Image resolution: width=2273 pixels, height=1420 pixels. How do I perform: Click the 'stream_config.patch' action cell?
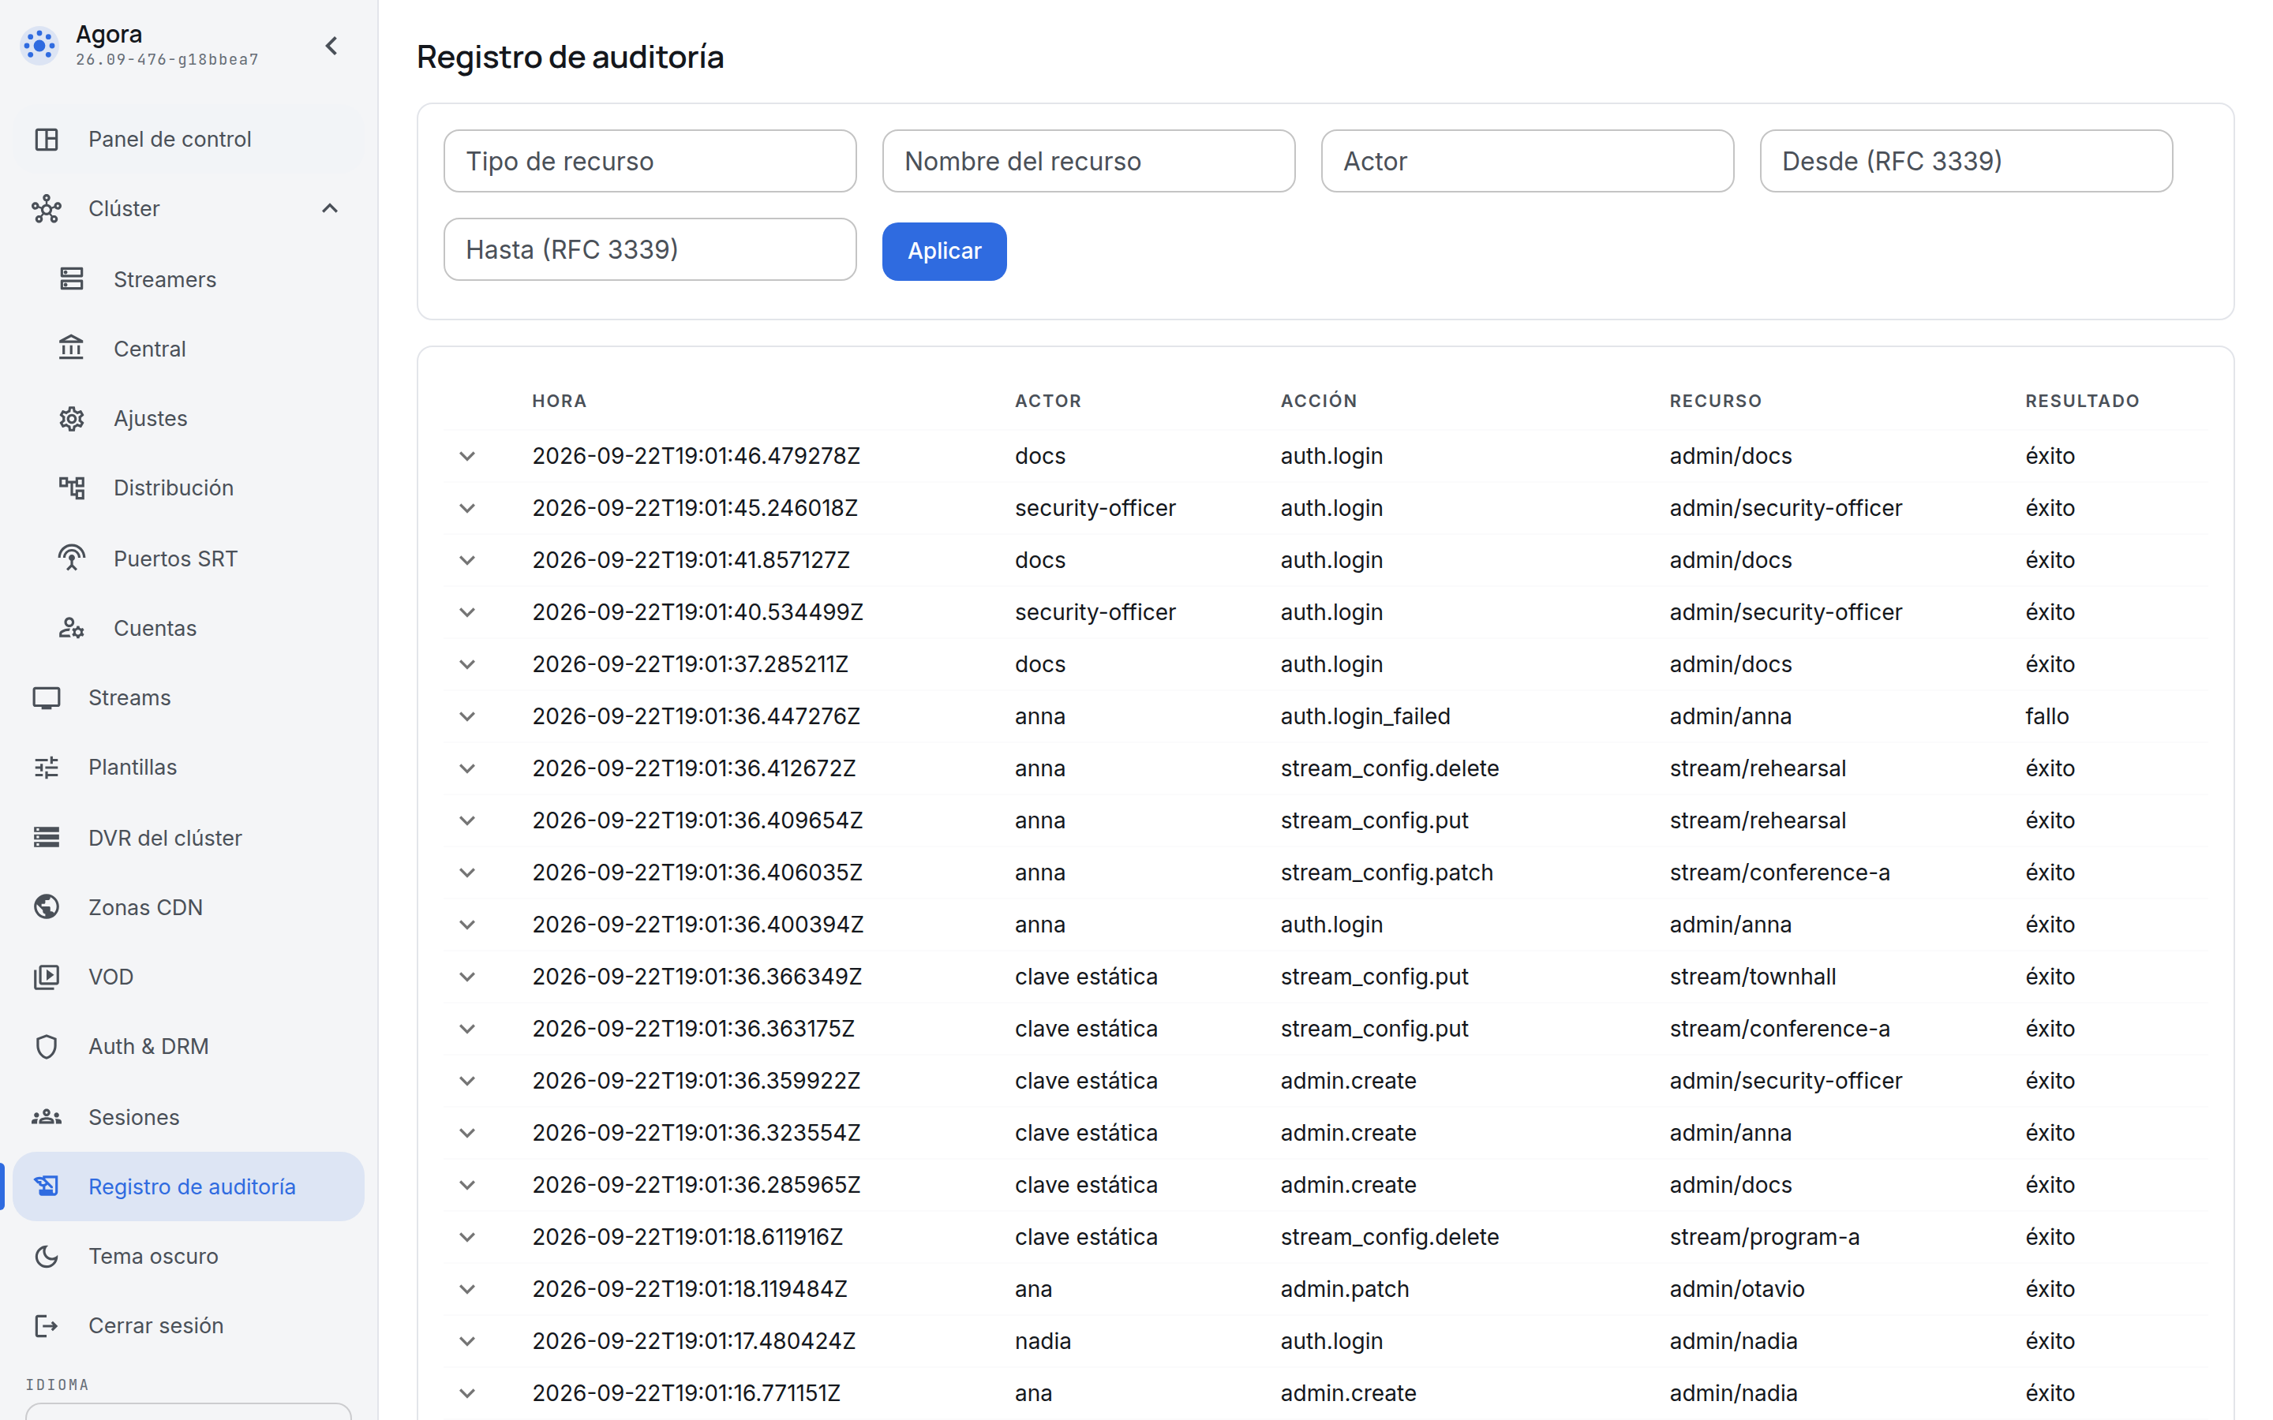(x=1387, y=873)
